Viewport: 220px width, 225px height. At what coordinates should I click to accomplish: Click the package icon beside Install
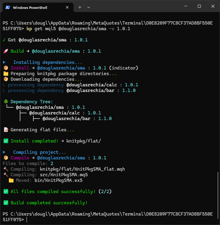coord(6,68)
